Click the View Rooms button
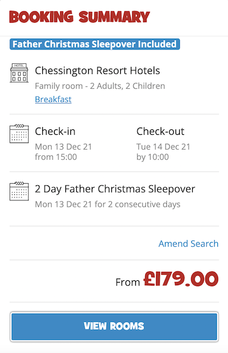This screenshot has width=228, height=353. coord(114,327)
